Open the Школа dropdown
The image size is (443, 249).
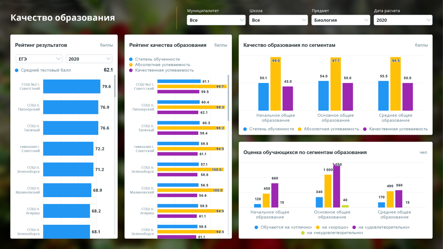(x=278, y=20)
